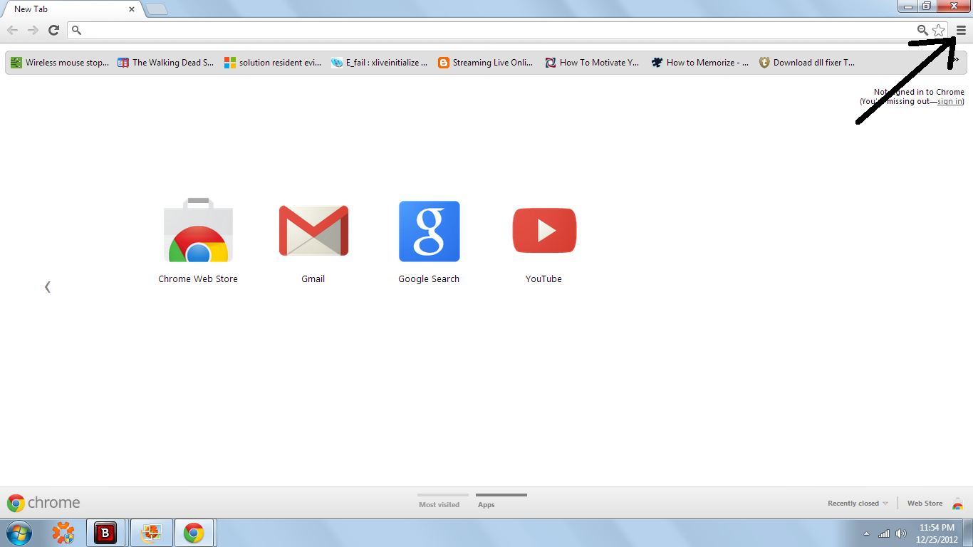Open the Web Store footer link

tap(925, 504)
